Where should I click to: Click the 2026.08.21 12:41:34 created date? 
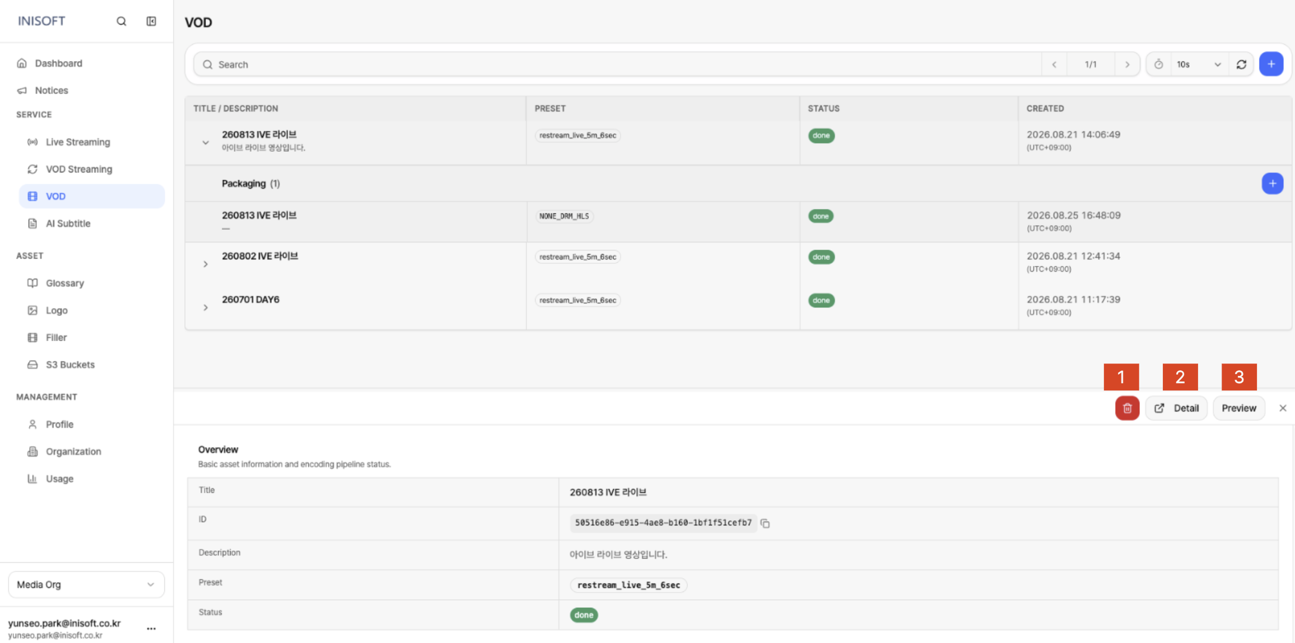tap(1073, 256)
